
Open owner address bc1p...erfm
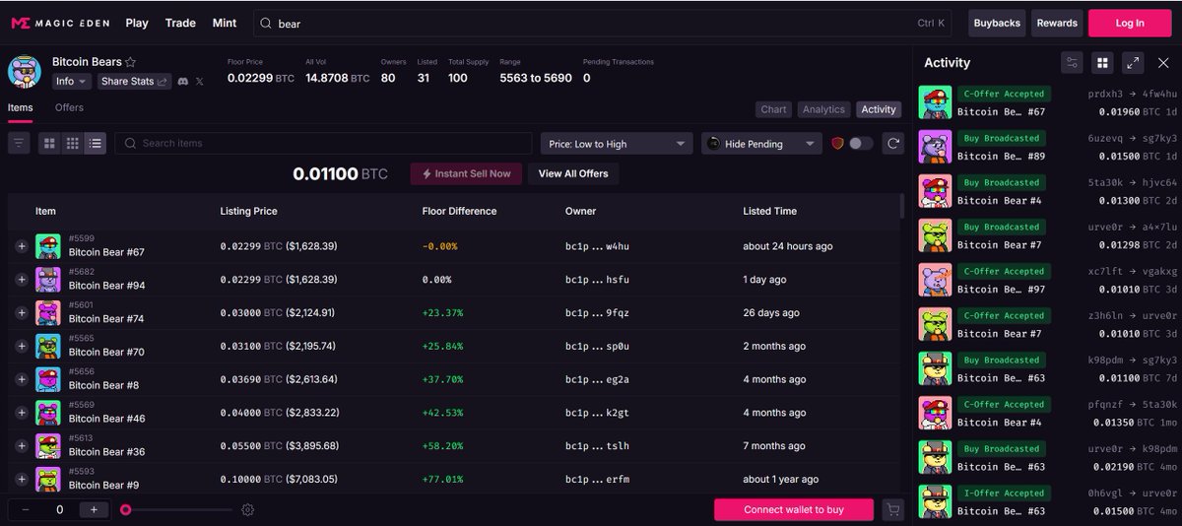[x=597, y=480]
